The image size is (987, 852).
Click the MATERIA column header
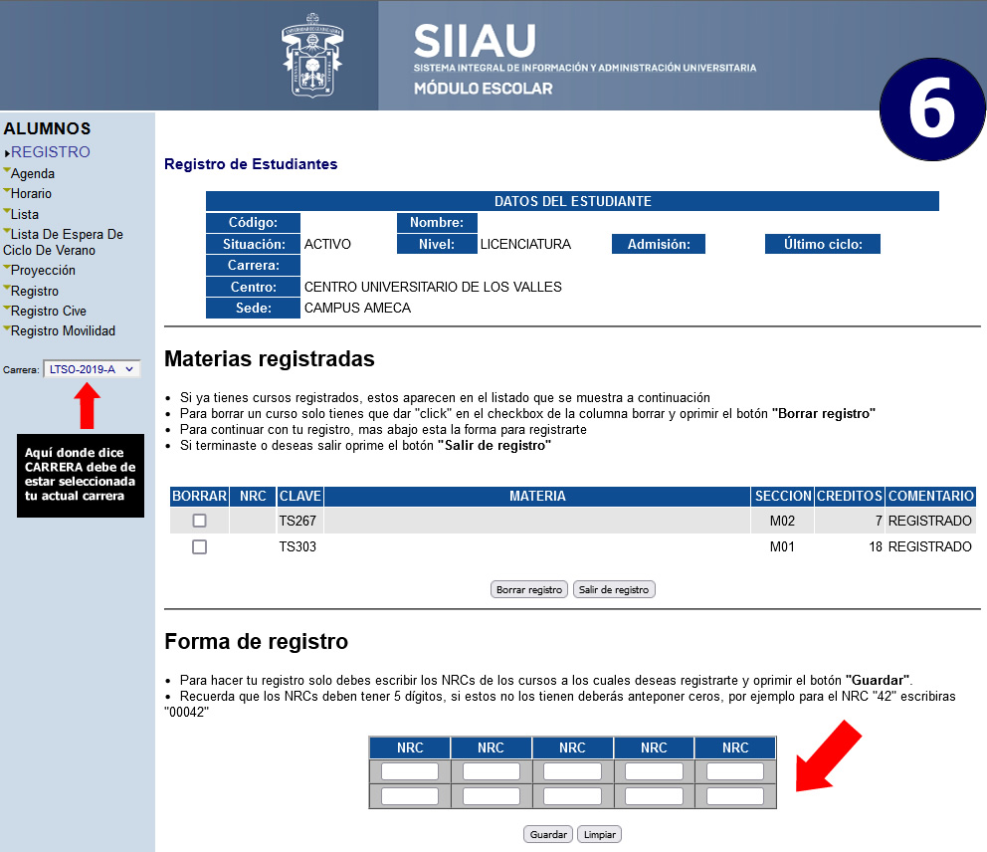pyautogui.click(x=537, y=497)
